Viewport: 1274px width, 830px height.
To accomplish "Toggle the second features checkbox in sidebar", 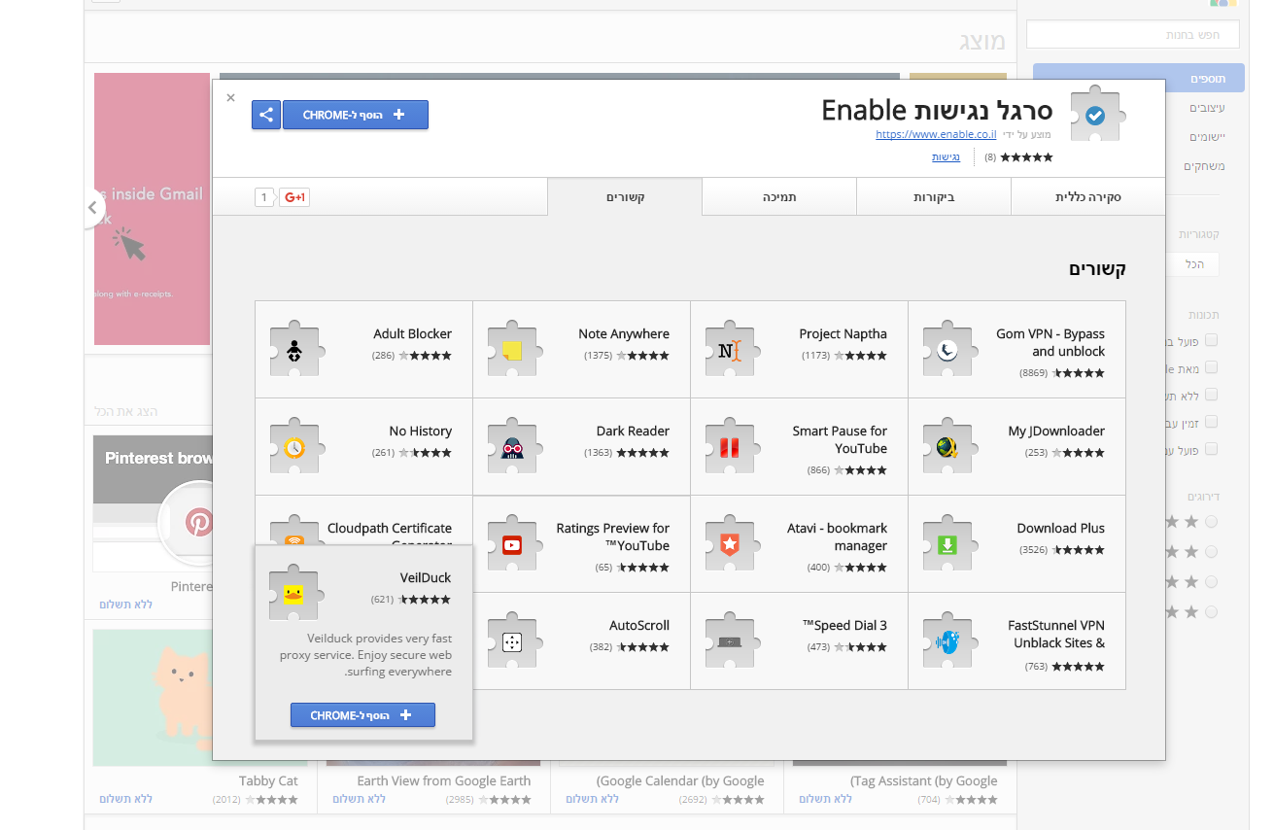I will pos(1211,367).
